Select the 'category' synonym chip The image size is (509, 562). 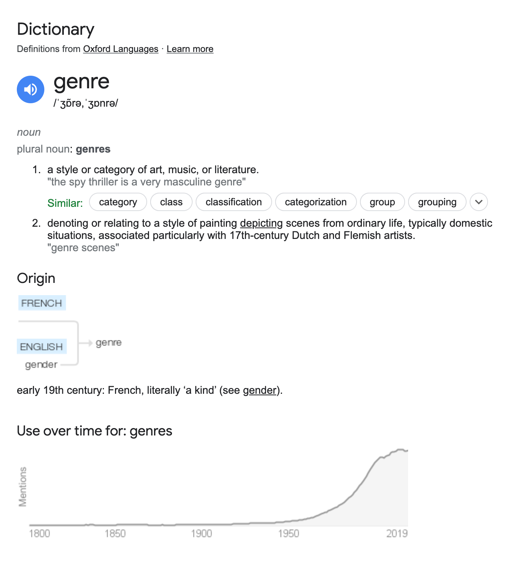pos(118,202)
